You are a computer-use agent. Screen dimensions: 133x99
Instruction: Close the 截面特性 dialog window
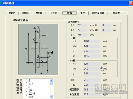tap(131, 3)
